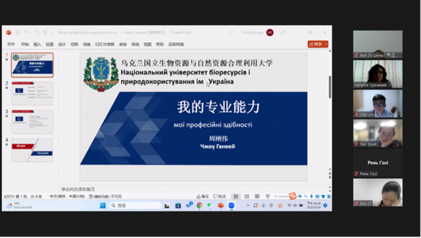Viewport: 421px width, 238px height.
Task: Open the Customize Quick Access Toolbar dropdown
Action: tap(53, 32)
